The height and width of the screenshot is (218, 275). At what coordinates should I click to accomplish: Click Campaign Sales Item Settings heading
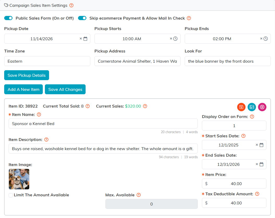click(38, 5)
